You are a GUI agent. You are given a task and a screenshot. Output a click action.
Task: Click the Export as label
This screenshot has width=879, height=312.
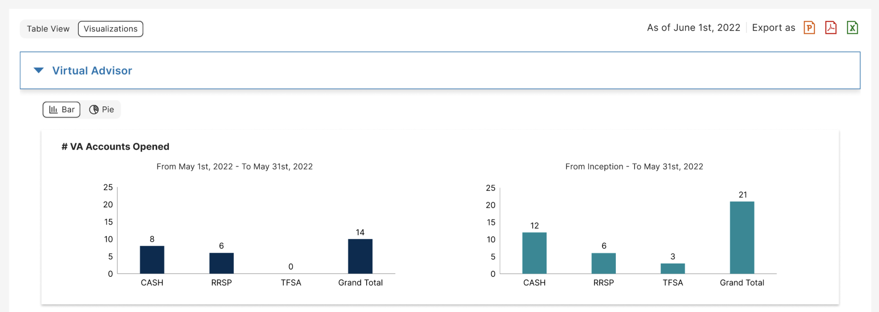pyautogui.click(x=773, y=27)
